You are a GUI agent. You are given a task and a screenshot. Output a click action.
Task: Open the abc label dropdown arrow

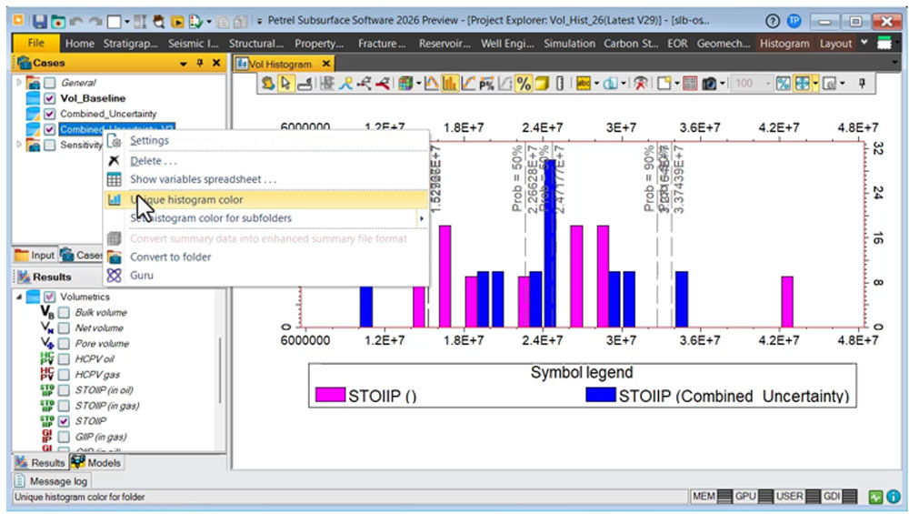(596, 84)
